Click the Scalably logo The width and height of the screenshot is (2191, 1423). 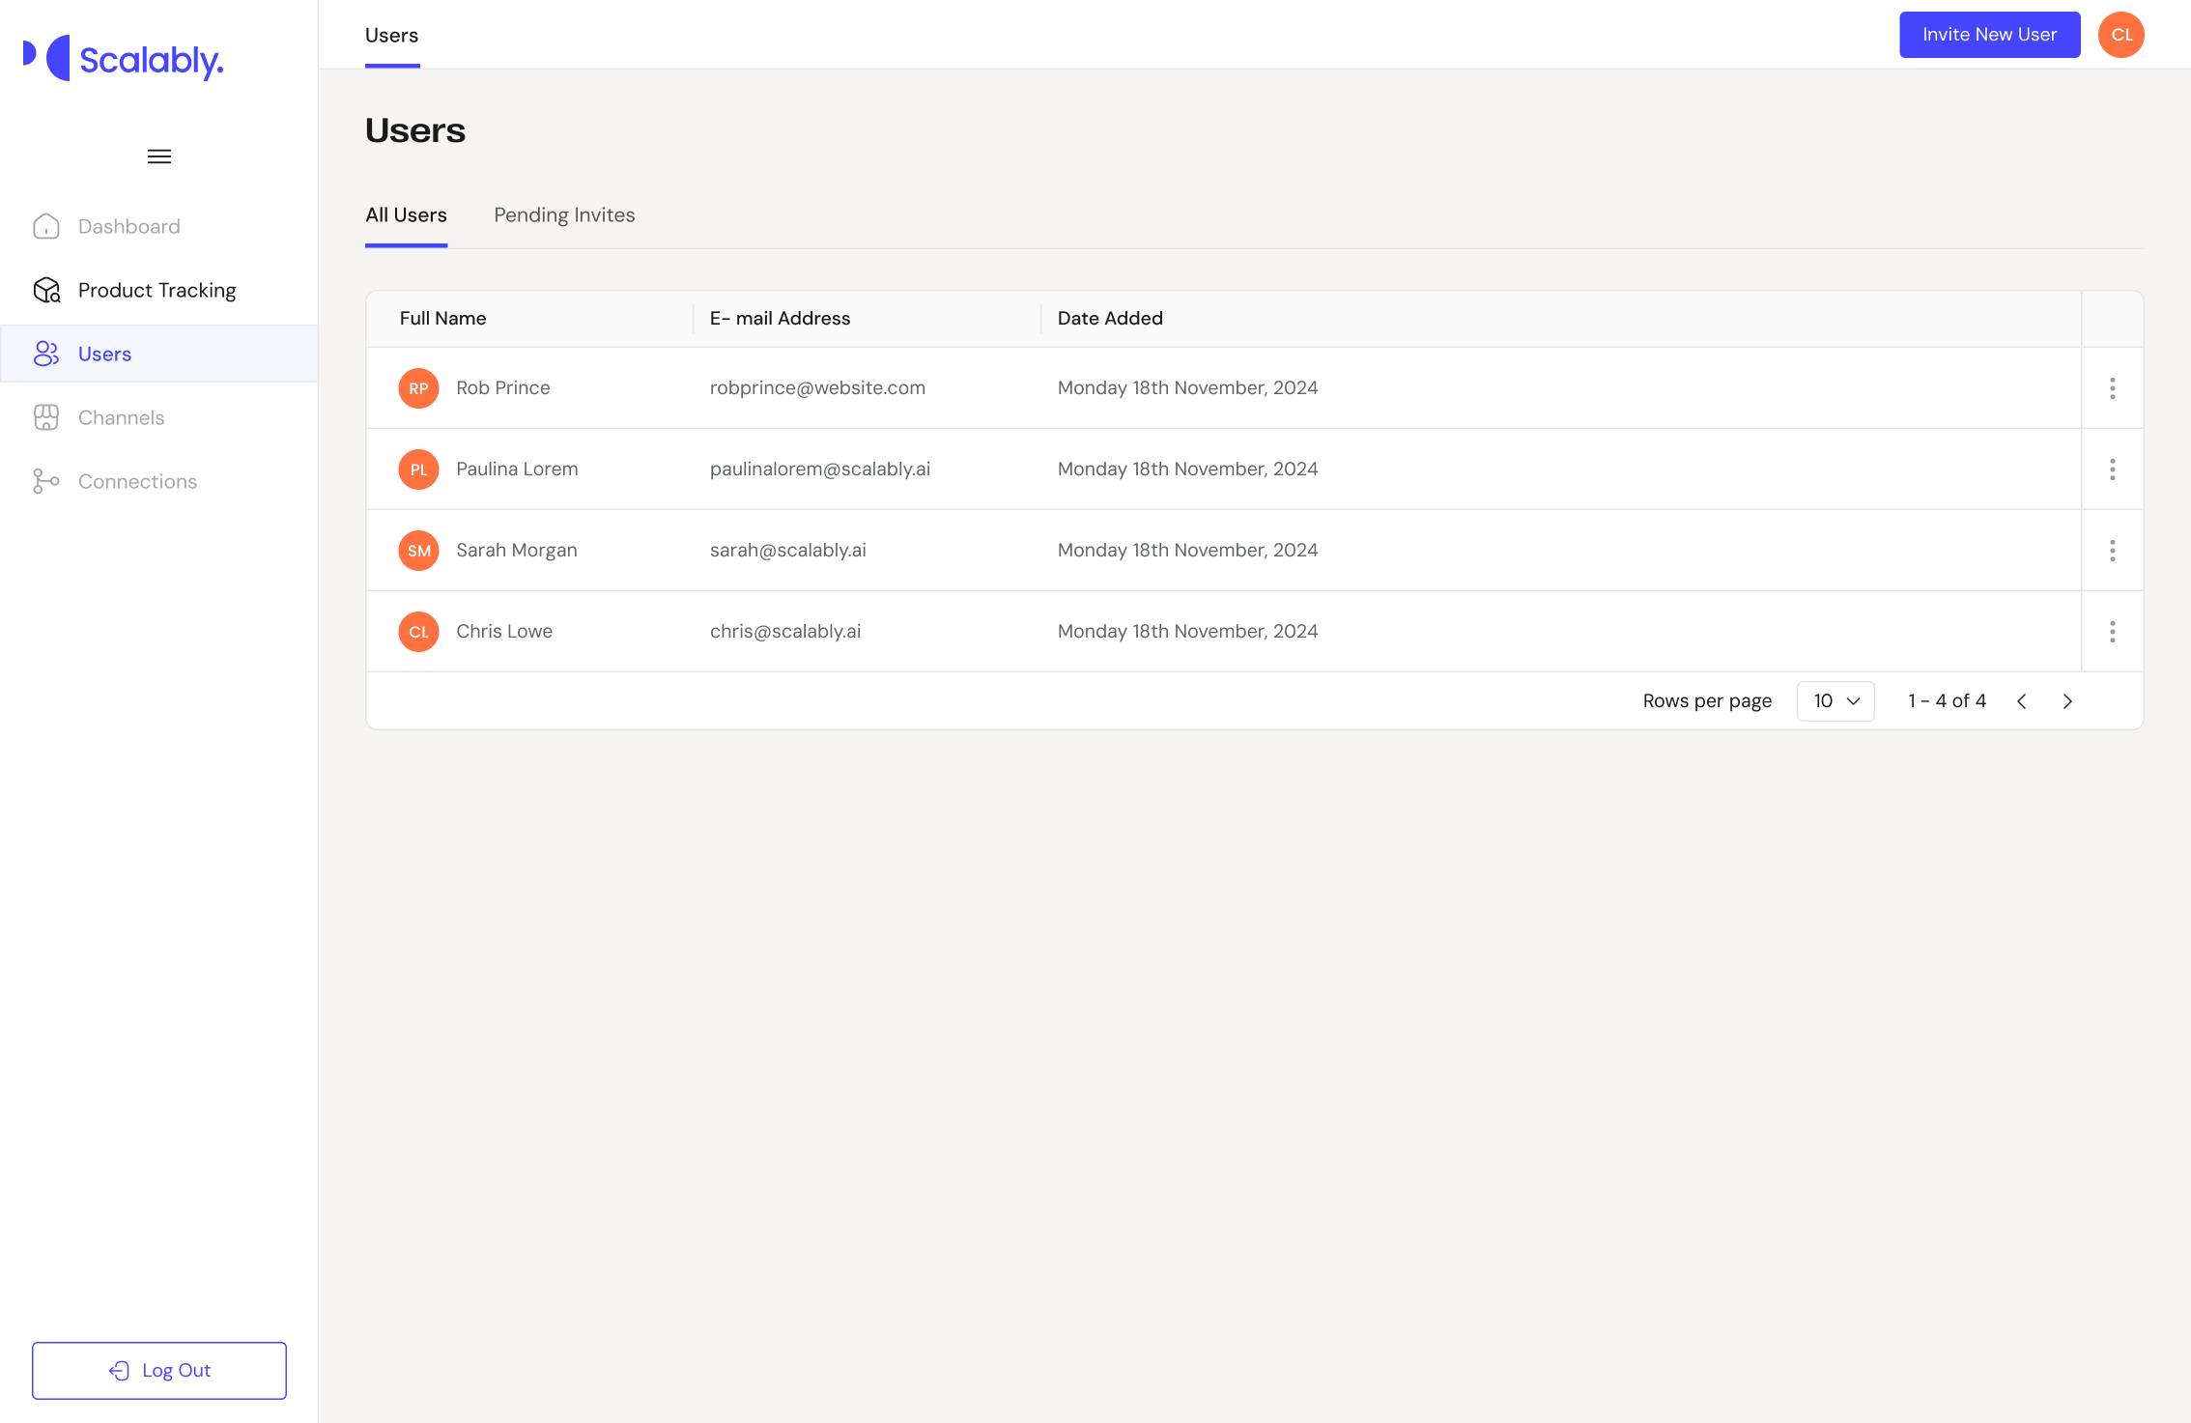(124, 59)
